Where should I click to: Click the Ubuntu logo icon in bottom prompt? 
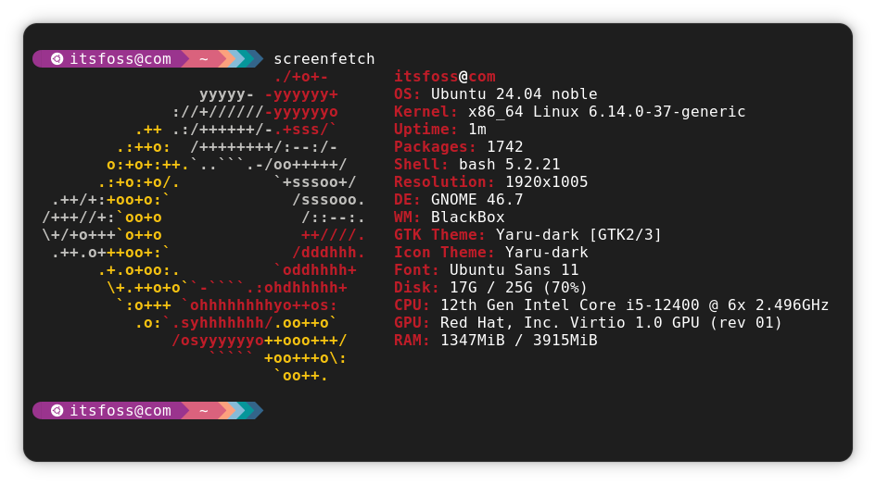[57, 411]
